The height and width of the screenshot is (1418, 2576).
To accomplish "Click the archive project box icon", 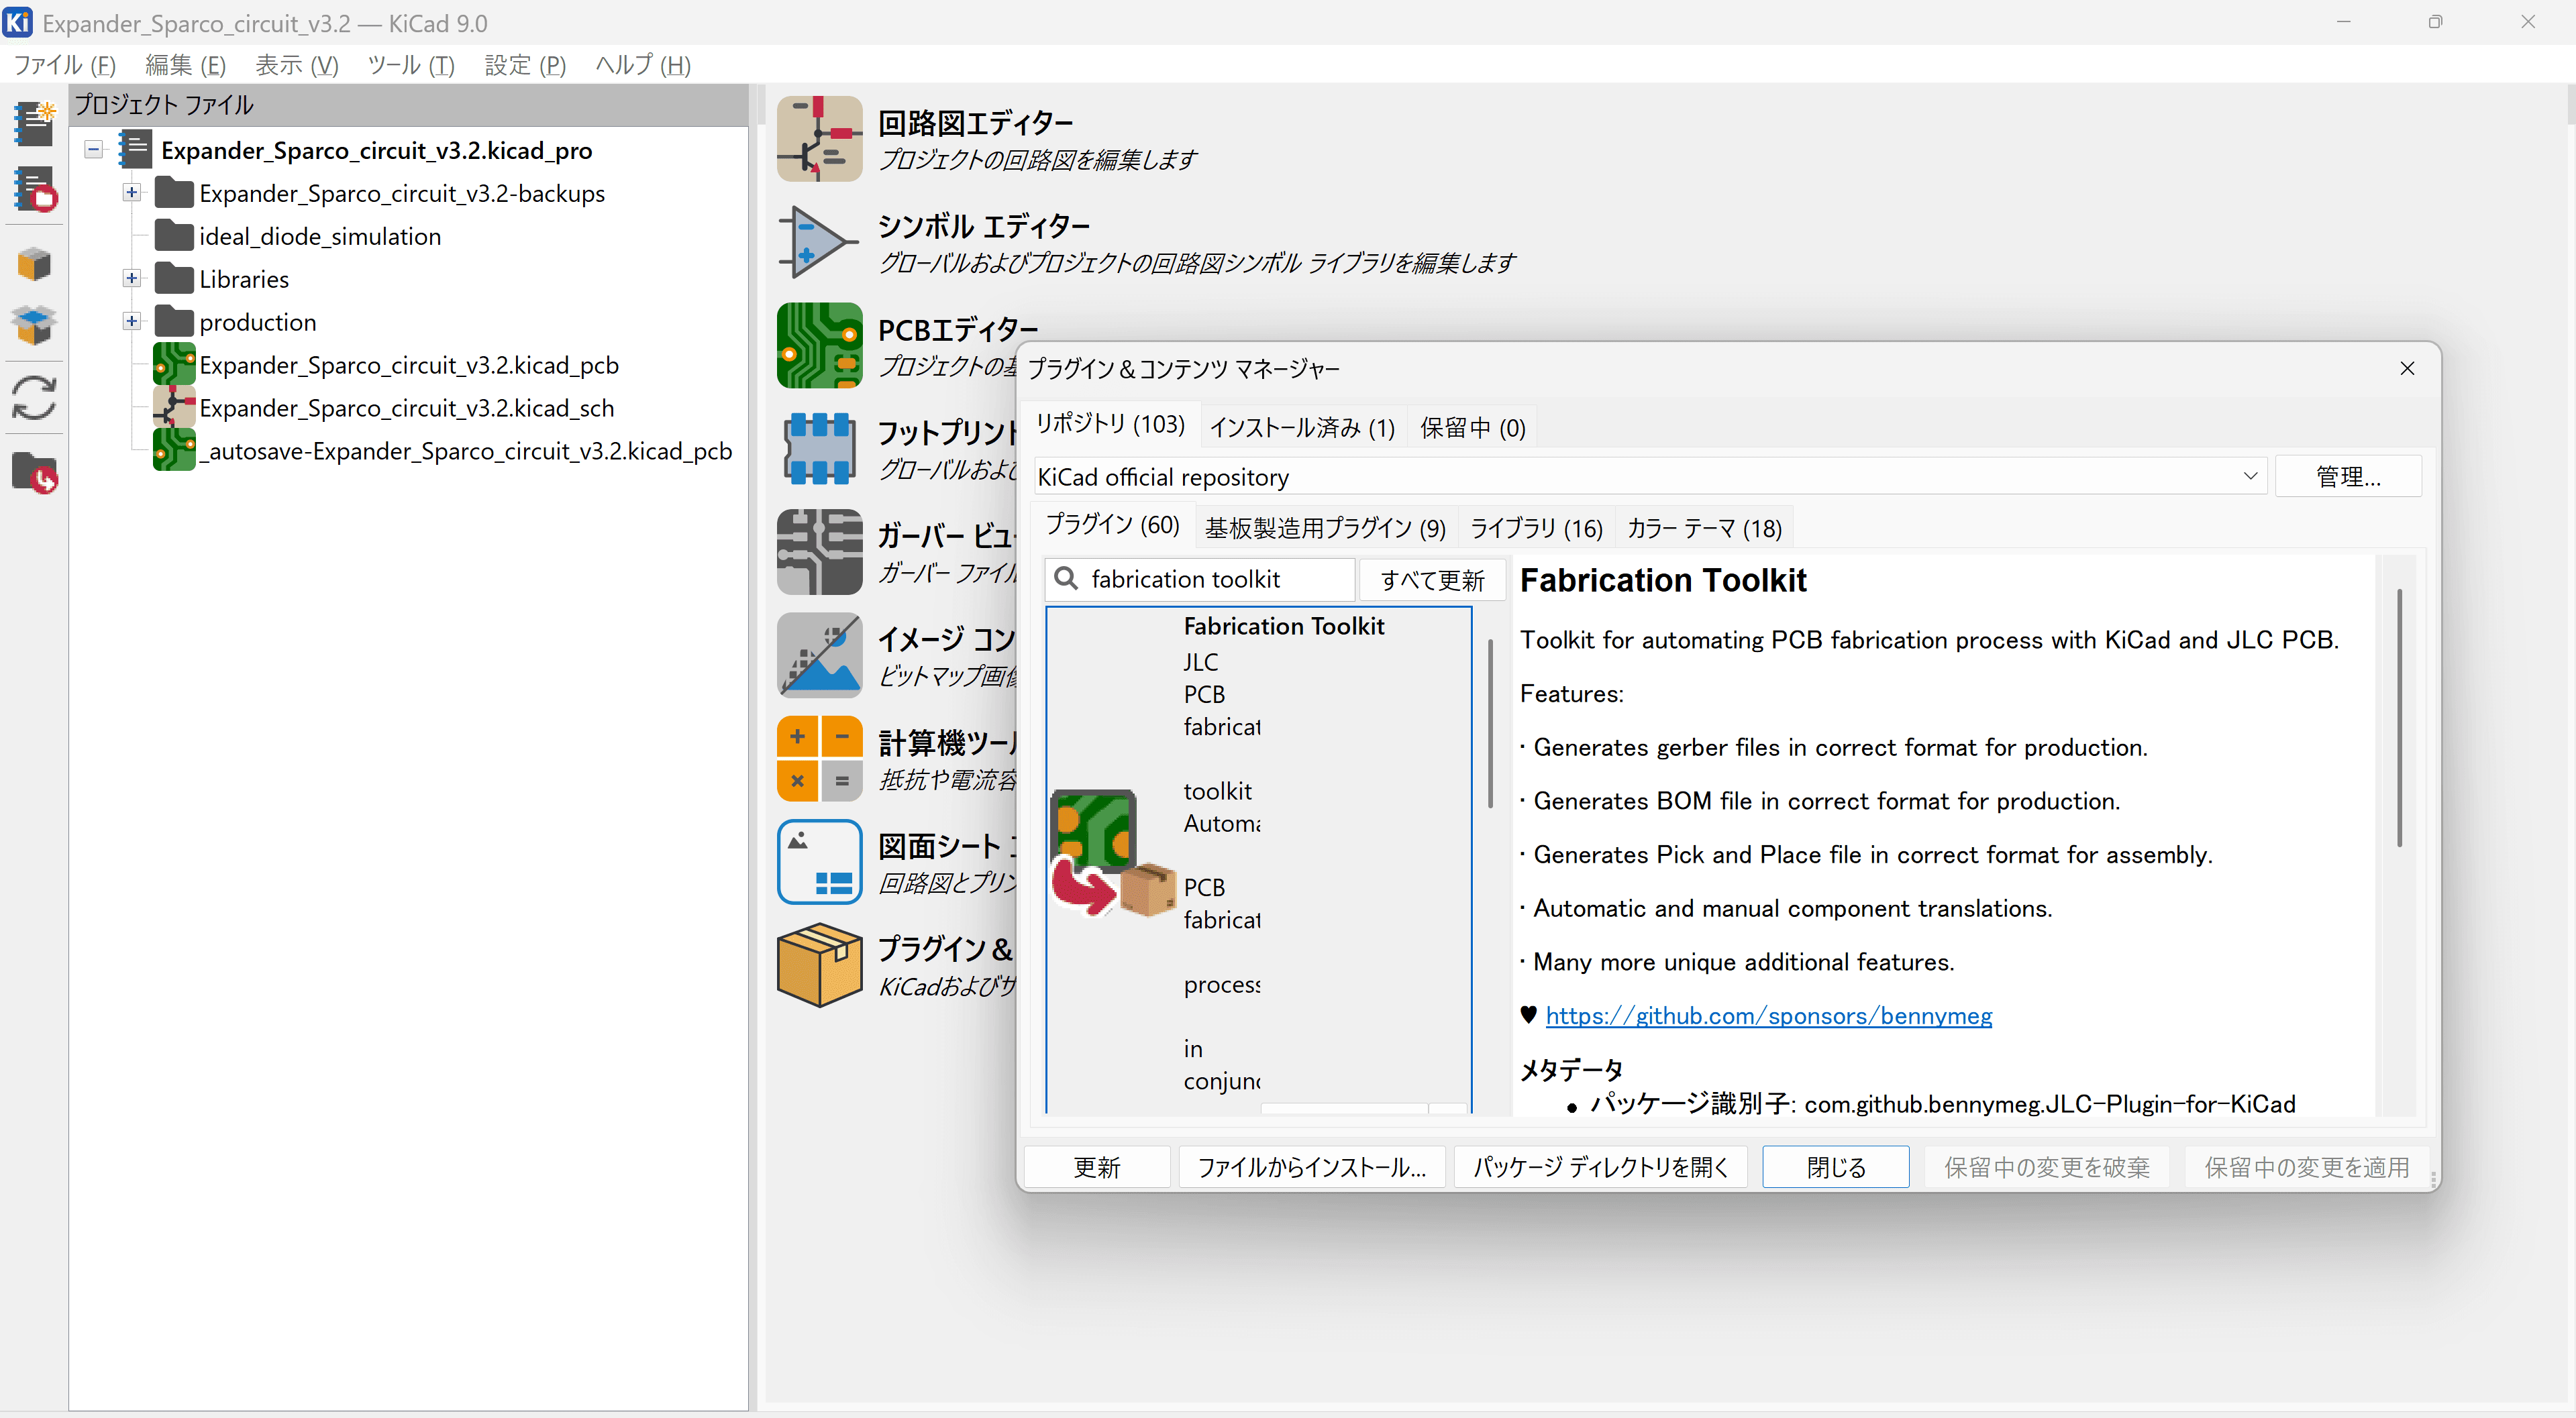I will point(35,264).
